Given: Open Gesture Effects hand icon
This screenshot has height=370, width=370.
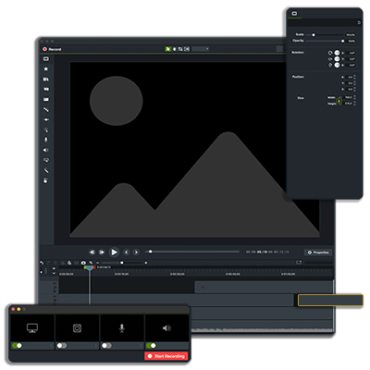Looking at the screenshot, I should click(x=46, y=180).
